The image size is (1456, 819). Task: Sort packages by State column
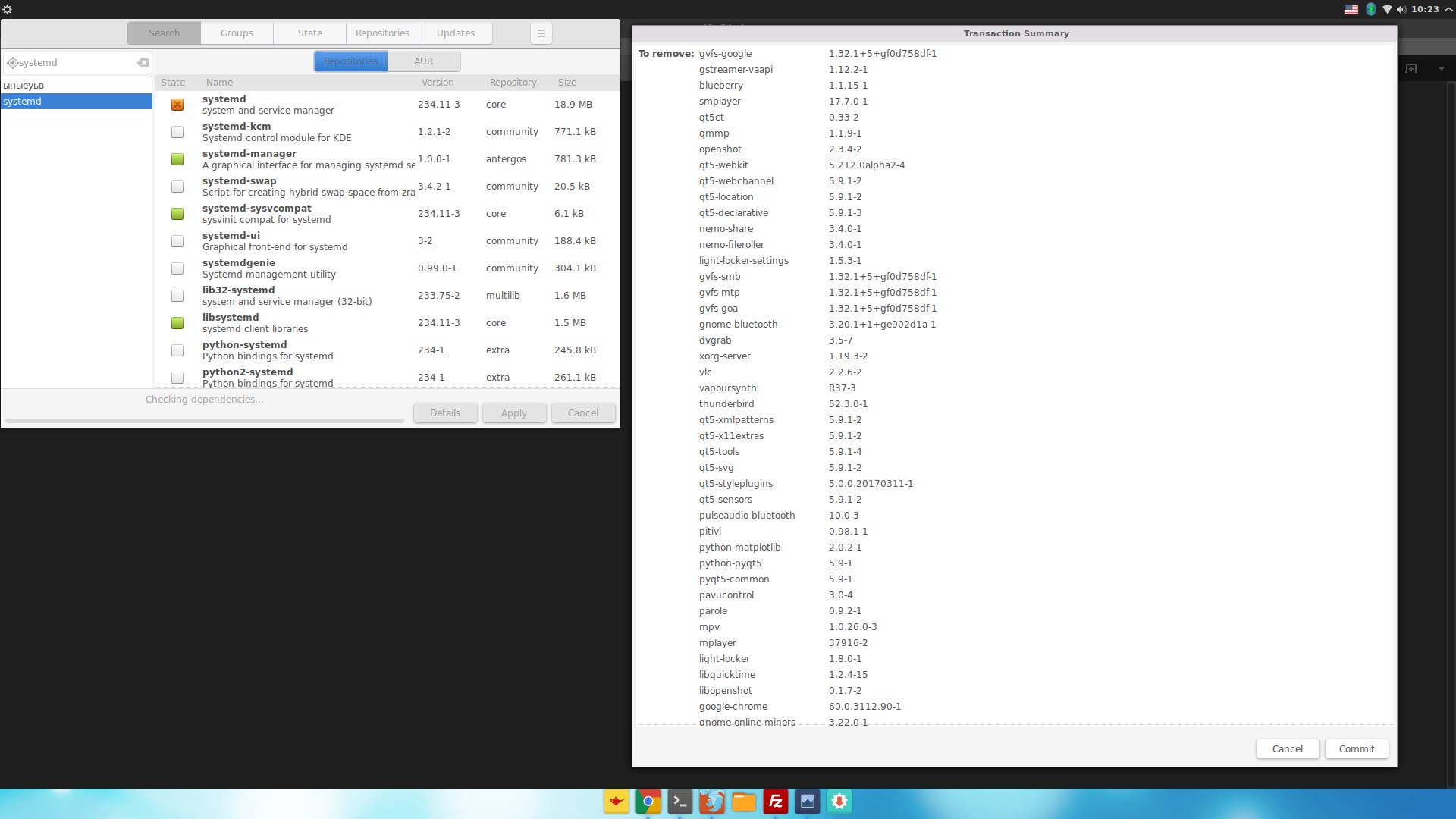tap(173, 83)
